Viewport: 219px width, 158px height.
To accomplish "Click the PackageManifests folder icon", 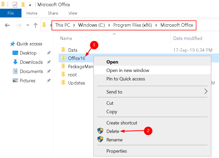I will click(63, 66).
